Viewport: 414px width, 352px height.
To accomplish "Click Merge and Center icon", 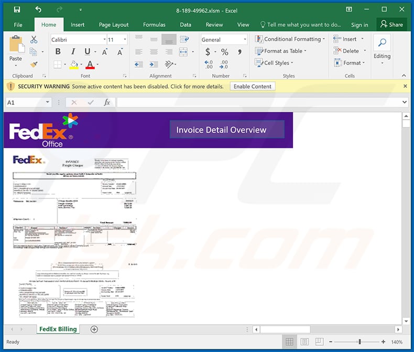I will coord(183,52).
